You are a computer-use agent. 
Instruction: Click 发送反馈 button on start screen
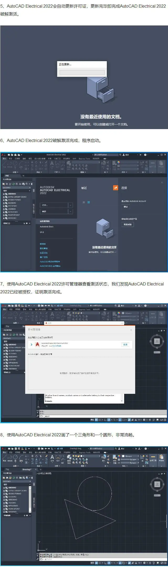click(x=128, y=225)
